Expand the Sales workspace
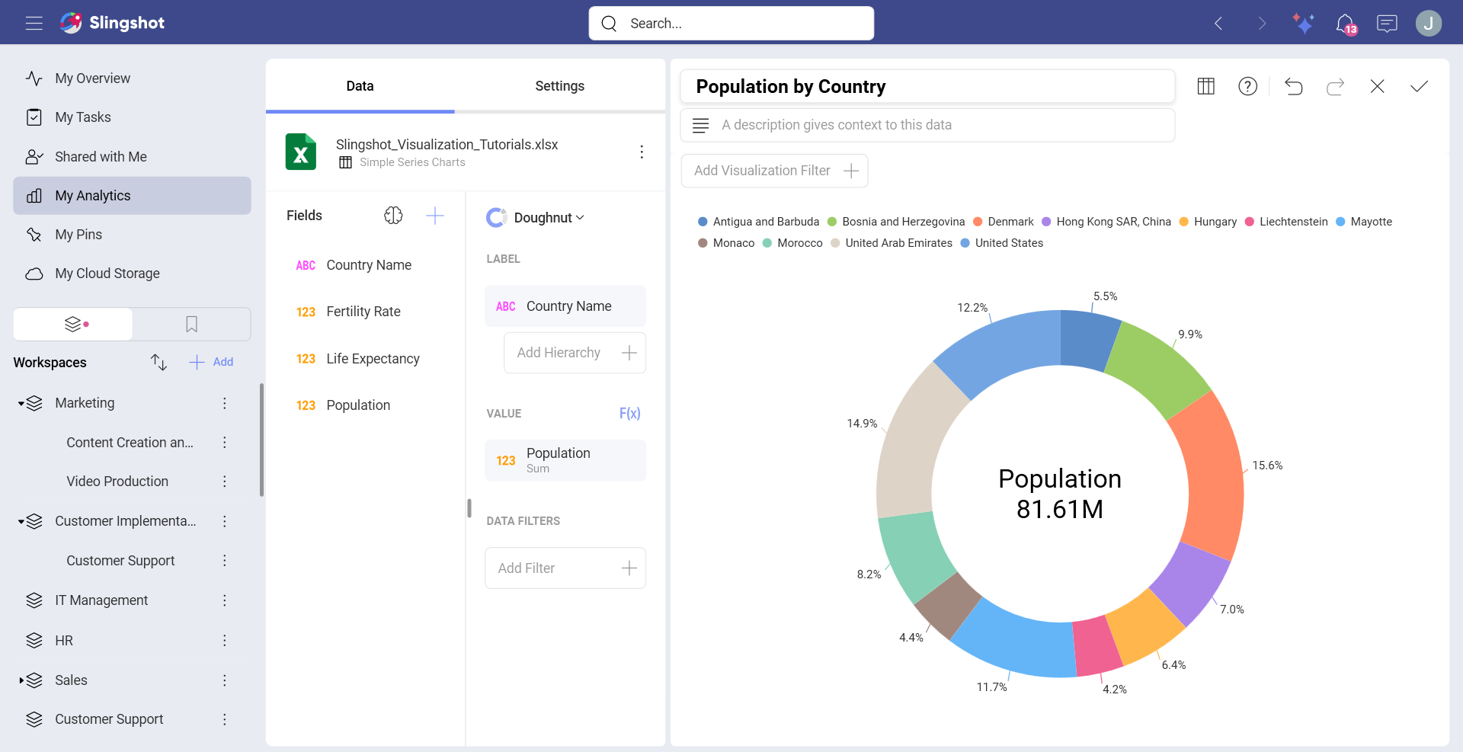1463x752 pixels. point(21,680)
